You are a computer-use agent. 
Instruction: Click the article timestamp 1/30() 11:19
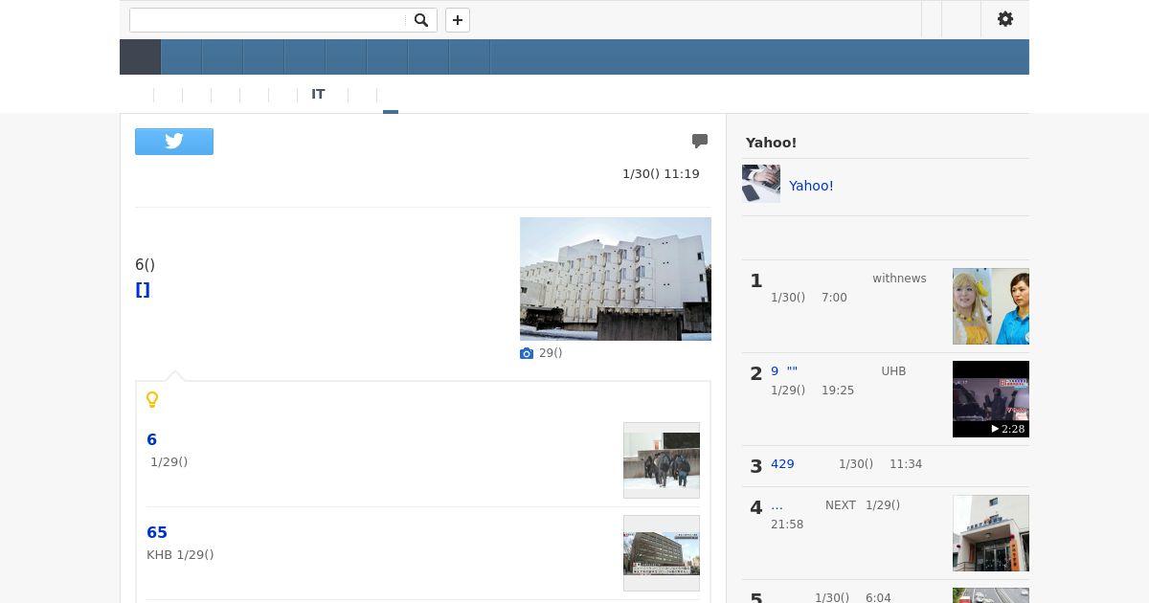pos(661,174)
